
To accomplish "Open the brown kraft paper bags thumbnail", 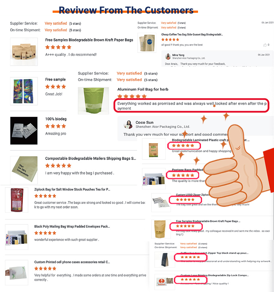I will (x=24, y=51).
